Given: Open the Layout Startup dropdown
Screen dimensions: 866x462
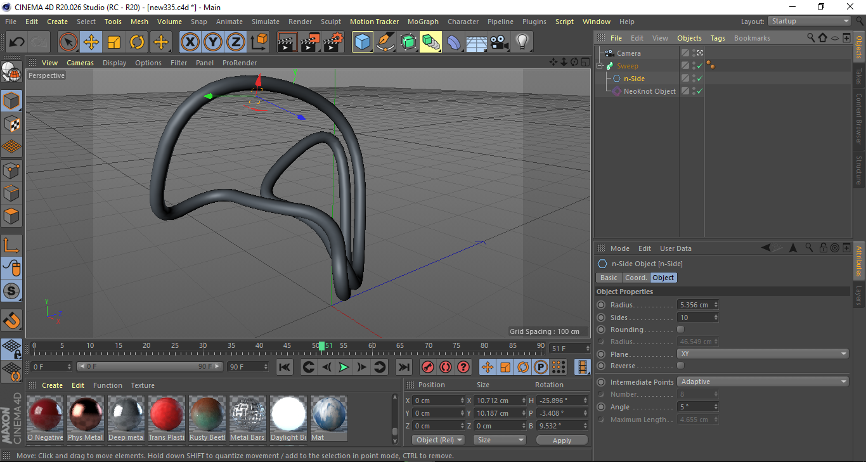Looking at the screenshot, I should pyautogui.click(x=810, y=21).
